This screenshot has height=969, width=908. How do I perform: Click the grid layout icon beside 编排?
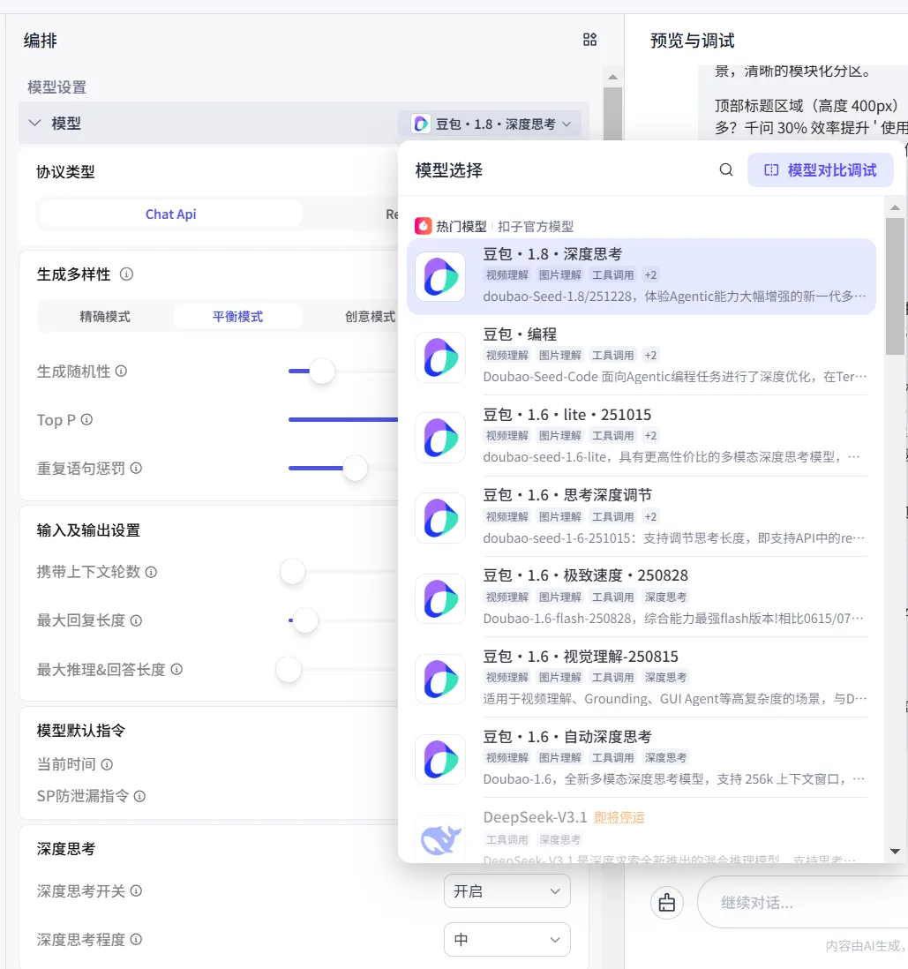point(589,41)
